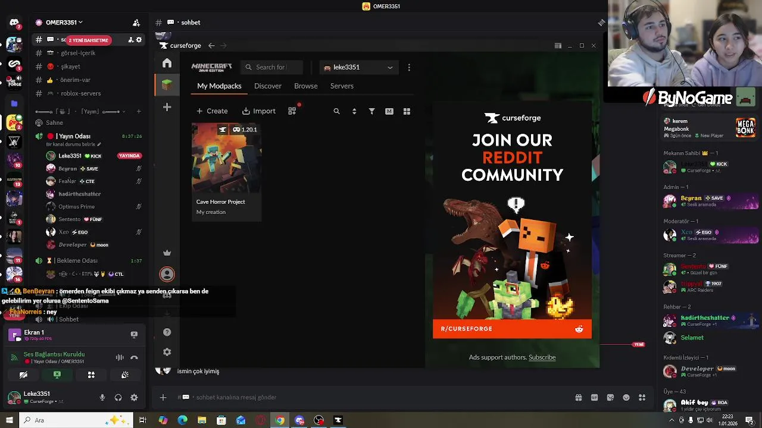Open the sticker picker in message bar

(610, 398)
